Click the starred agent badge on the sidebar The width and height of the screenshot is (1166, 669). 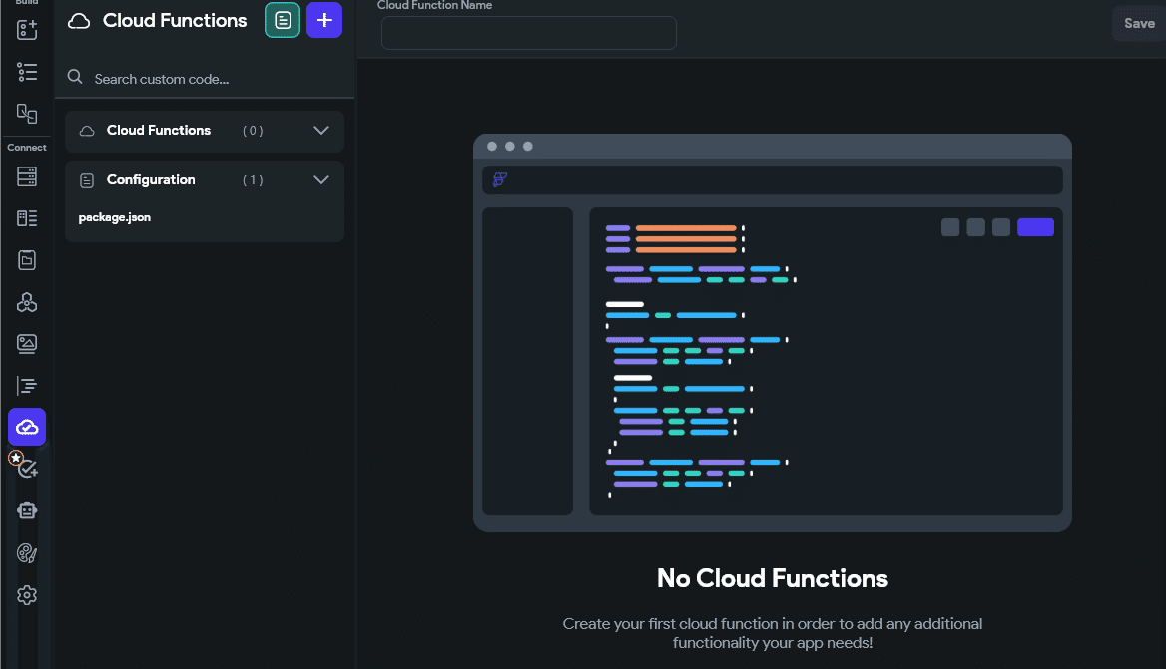pyautogui.click(x=15, y=459)
